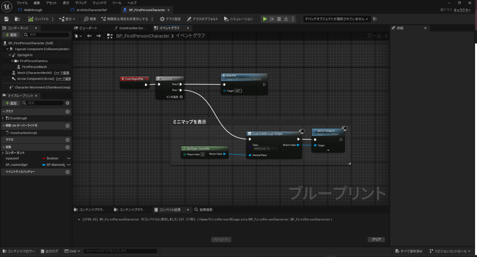This screenshot has width=477, height=257.
Task: Open クラスのデフォルト (Class Defaults)
Action: pyautogui.click(x=202, y=19)
